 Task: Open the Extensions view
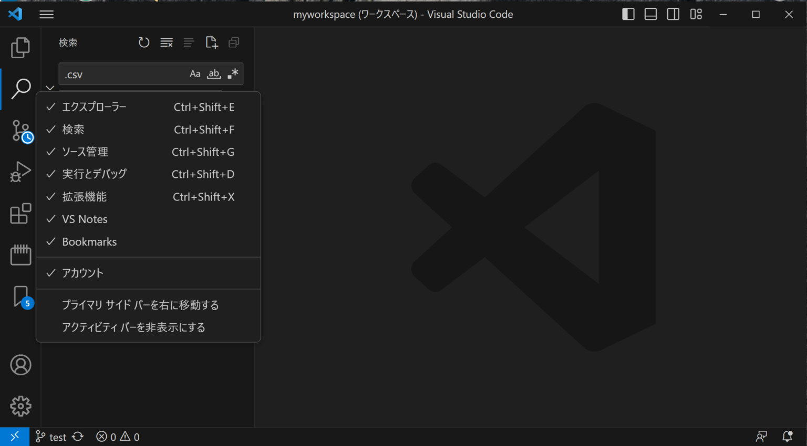(x=20, y=213)
